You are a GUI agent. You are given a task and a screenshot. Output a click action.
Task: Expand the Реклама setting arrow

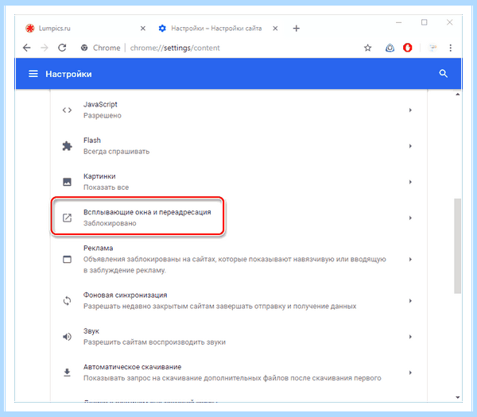click(410, 259)
